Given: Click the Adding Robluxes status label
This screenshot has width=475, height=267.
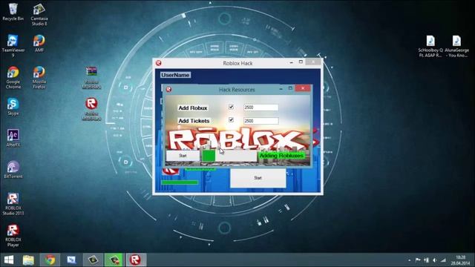Looking at the screenshot, I should point(281,155).
